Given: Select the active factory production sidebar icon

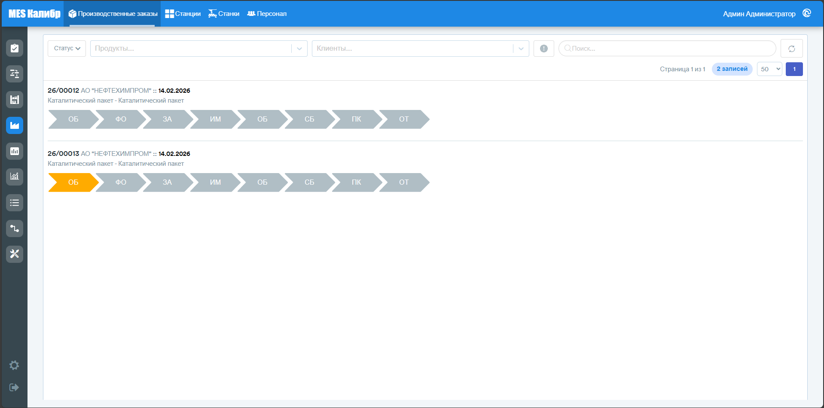Looking at the screenshot, I should tap(15, 125).
